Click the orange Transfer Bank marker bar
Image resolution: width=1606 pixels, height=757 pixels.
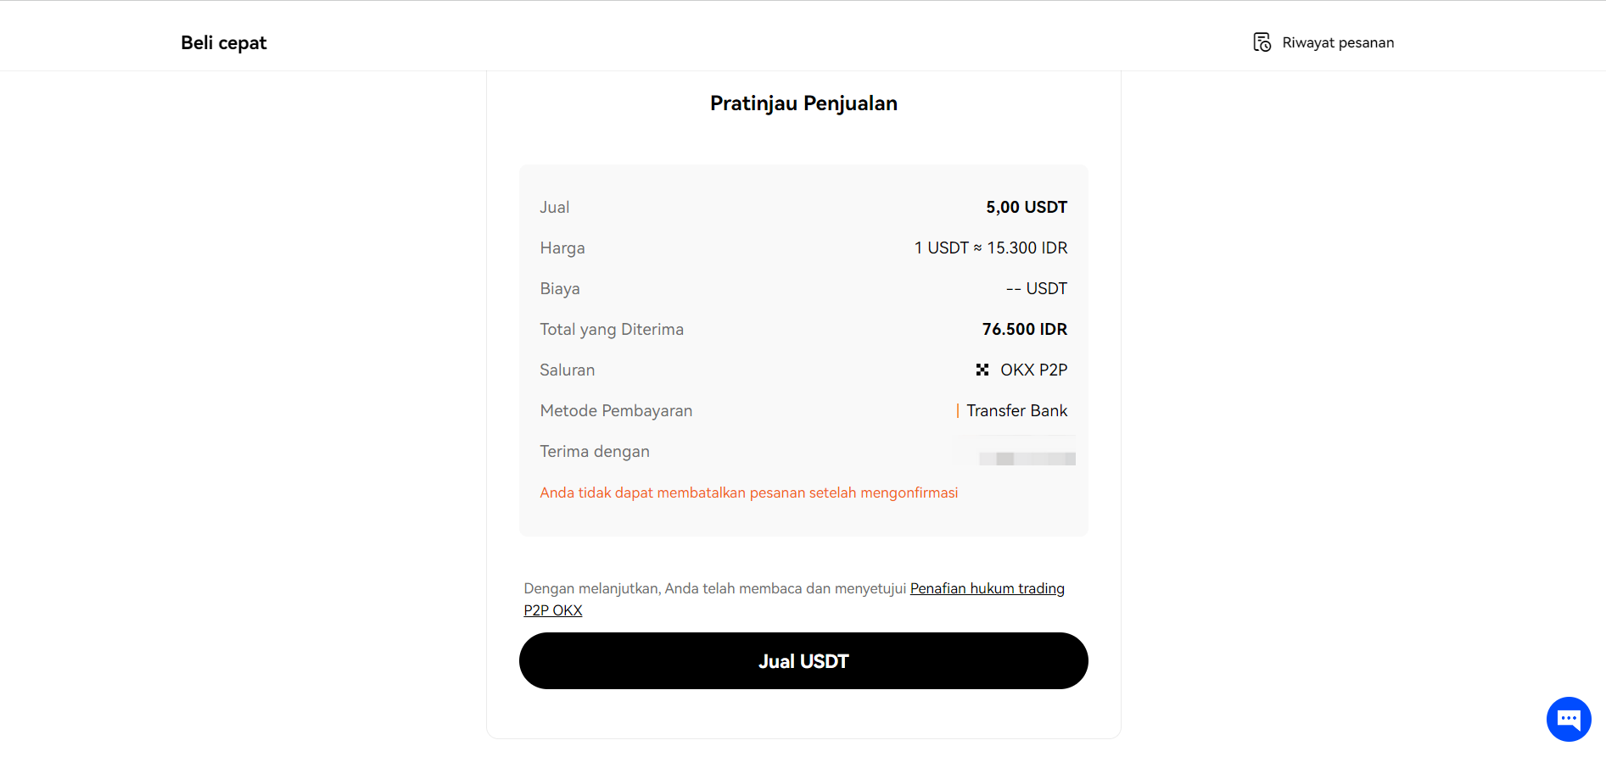[957, 411]
